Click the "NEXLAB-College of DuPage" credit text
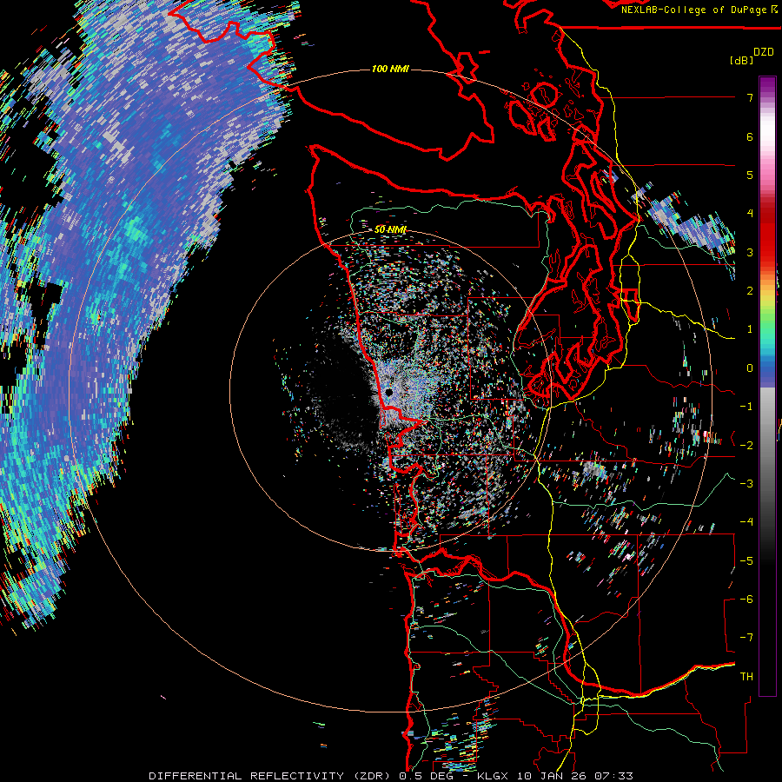Image resolution: width=782 pixels, height=782 pixels. pos(693,10)
